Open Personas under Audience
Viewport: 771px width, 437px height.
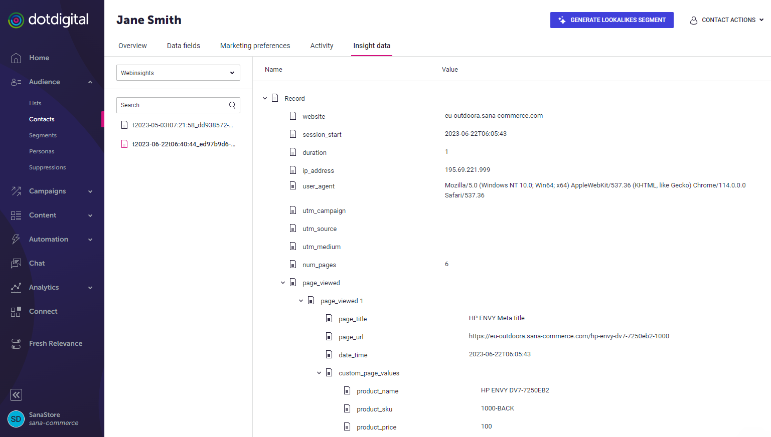(42, 151)
